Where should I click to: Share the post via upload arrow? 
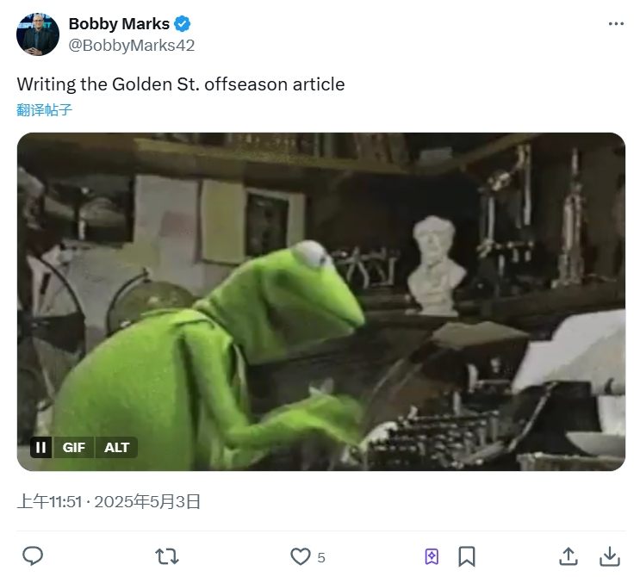coord(569,556)
